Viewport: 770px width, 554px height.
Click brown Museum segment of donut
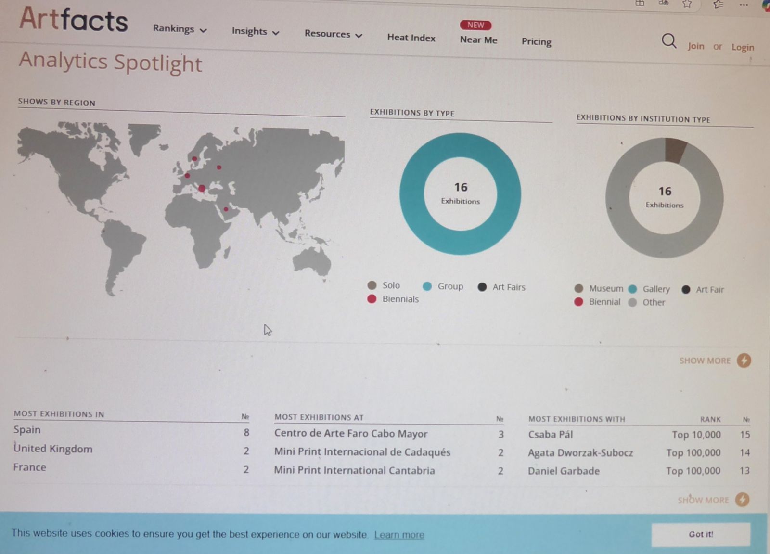[x=675, y=150]
